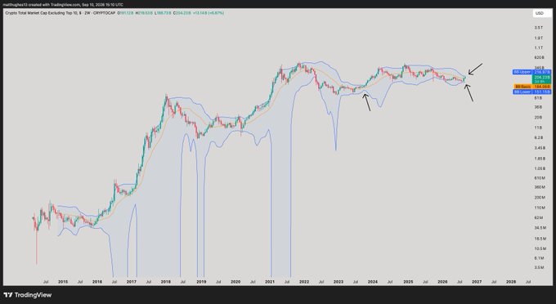
Task: Click the 36B price scale label
Action: (538, 107)
